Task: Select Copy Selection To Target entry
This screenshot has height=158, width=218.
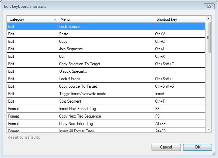Action: click(106, 64)
